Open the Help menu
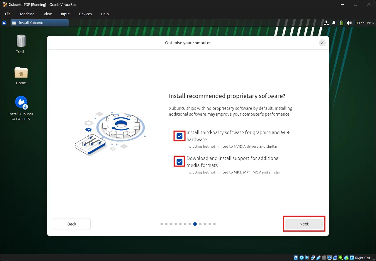Screen dimensions: 376x261 coord(105,14)
